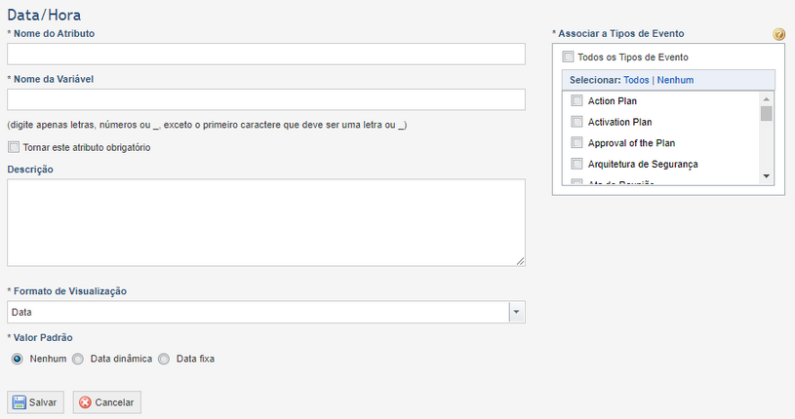Tick the Arquitetura de Segurança checkbox
795x419 pixels.
pyautogui.click(x=576, y=164)
